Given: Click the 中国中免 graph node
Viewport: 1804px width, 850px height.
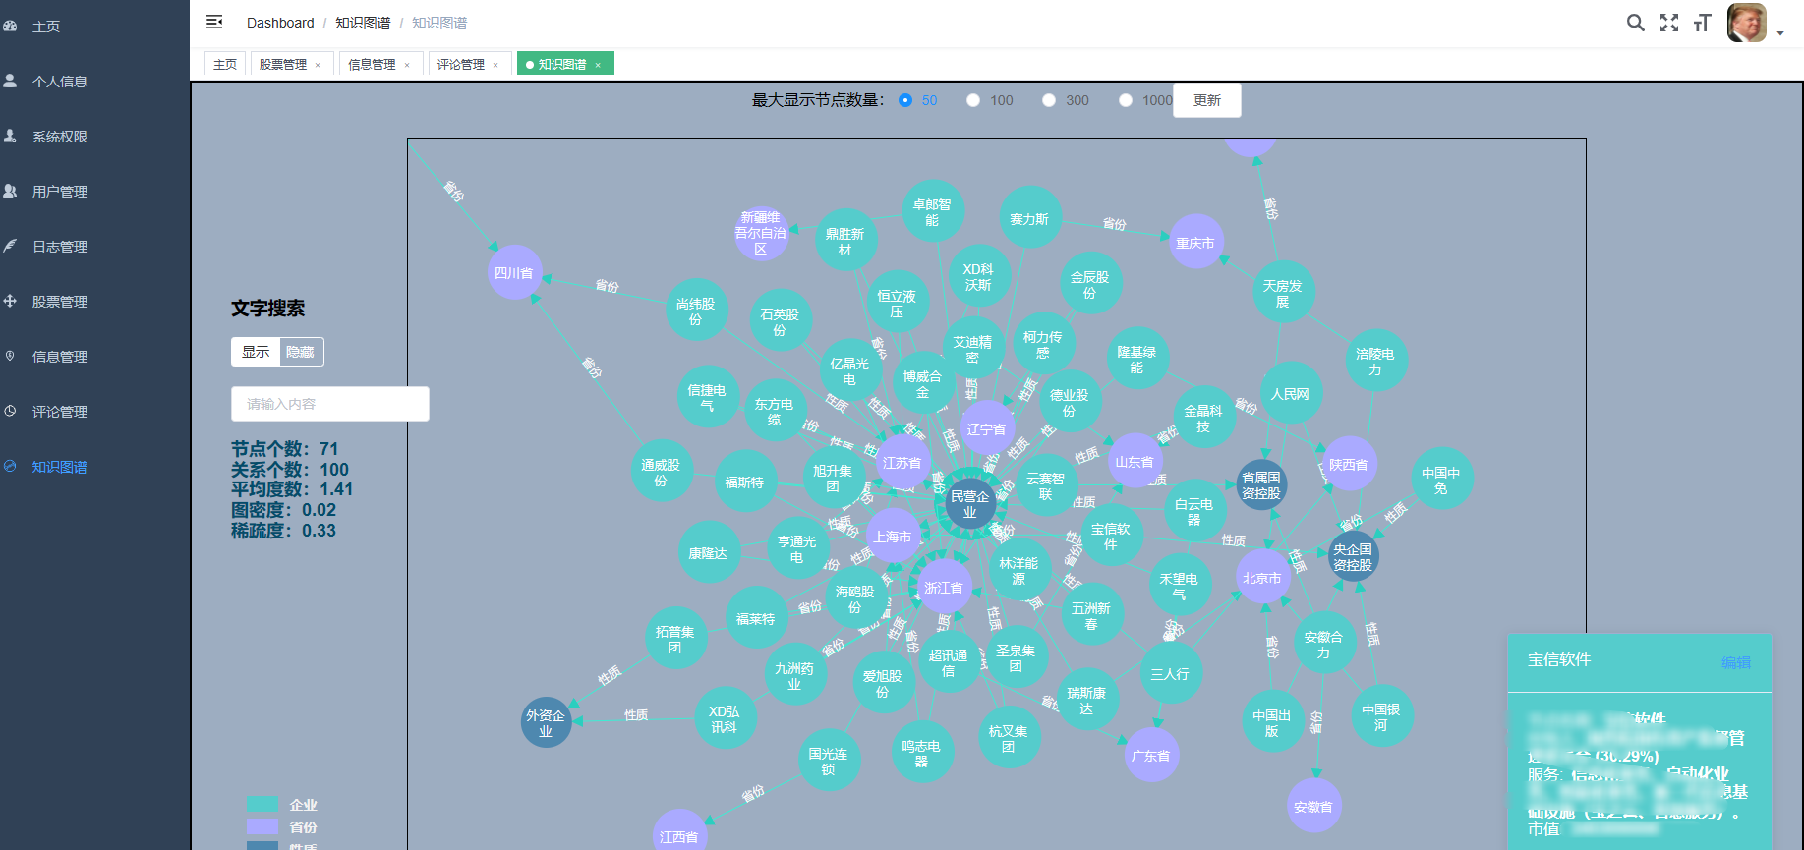Looking at the screenshot, I should (x=1441, y=480).
